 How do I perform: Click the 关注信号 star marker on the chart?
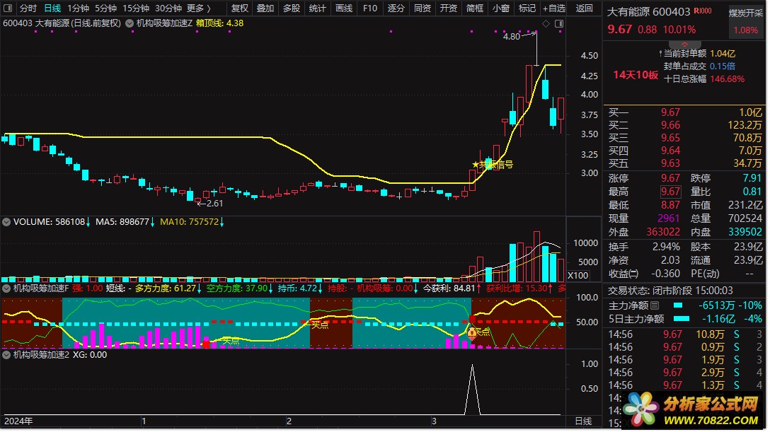[476, 165]
